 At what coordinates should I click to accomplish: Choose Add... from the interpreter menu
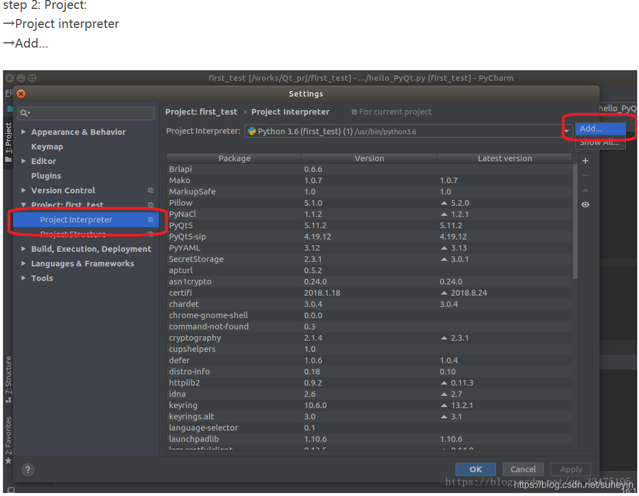(600, 128)
